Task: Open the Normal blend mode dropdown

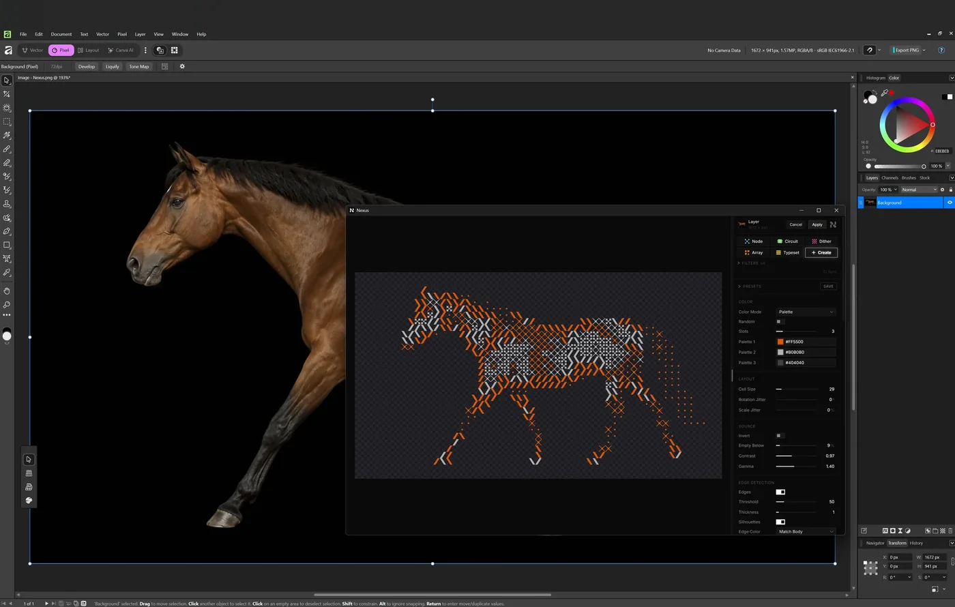Action: tap(919, 190)
